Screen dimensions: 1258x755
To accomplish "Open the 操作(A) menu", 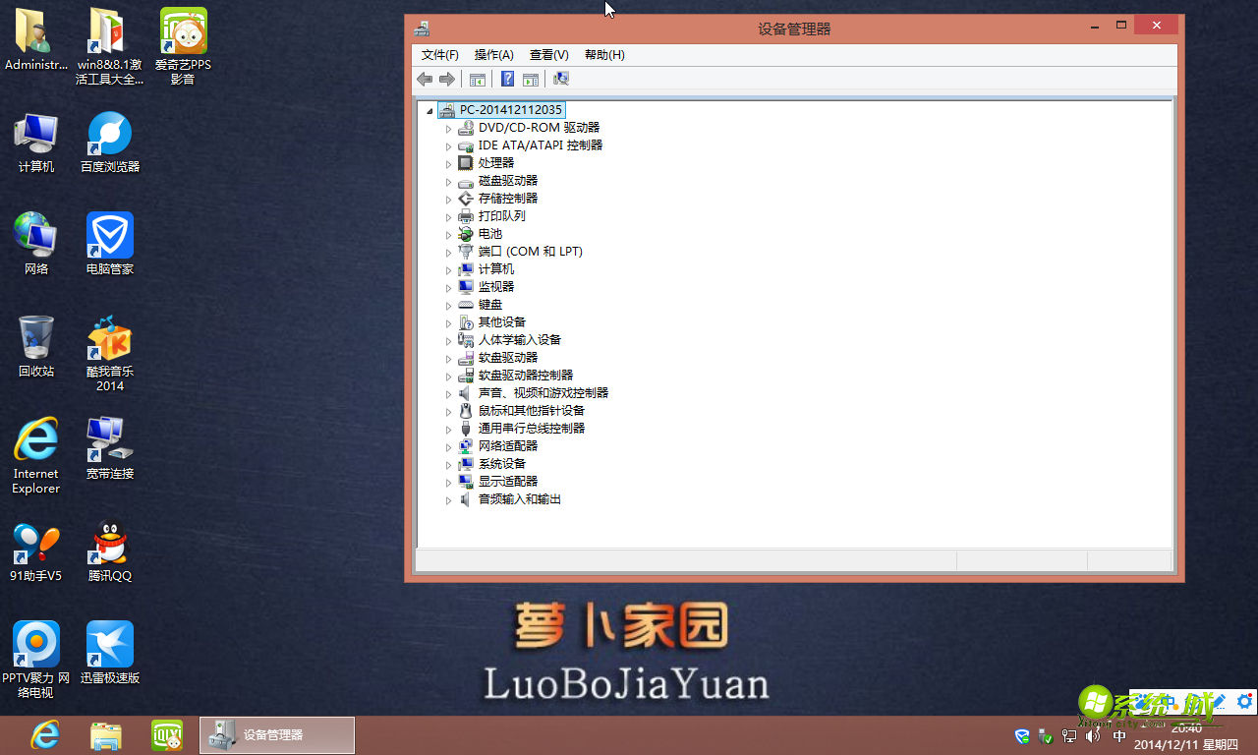I will (x=493, y=55).
